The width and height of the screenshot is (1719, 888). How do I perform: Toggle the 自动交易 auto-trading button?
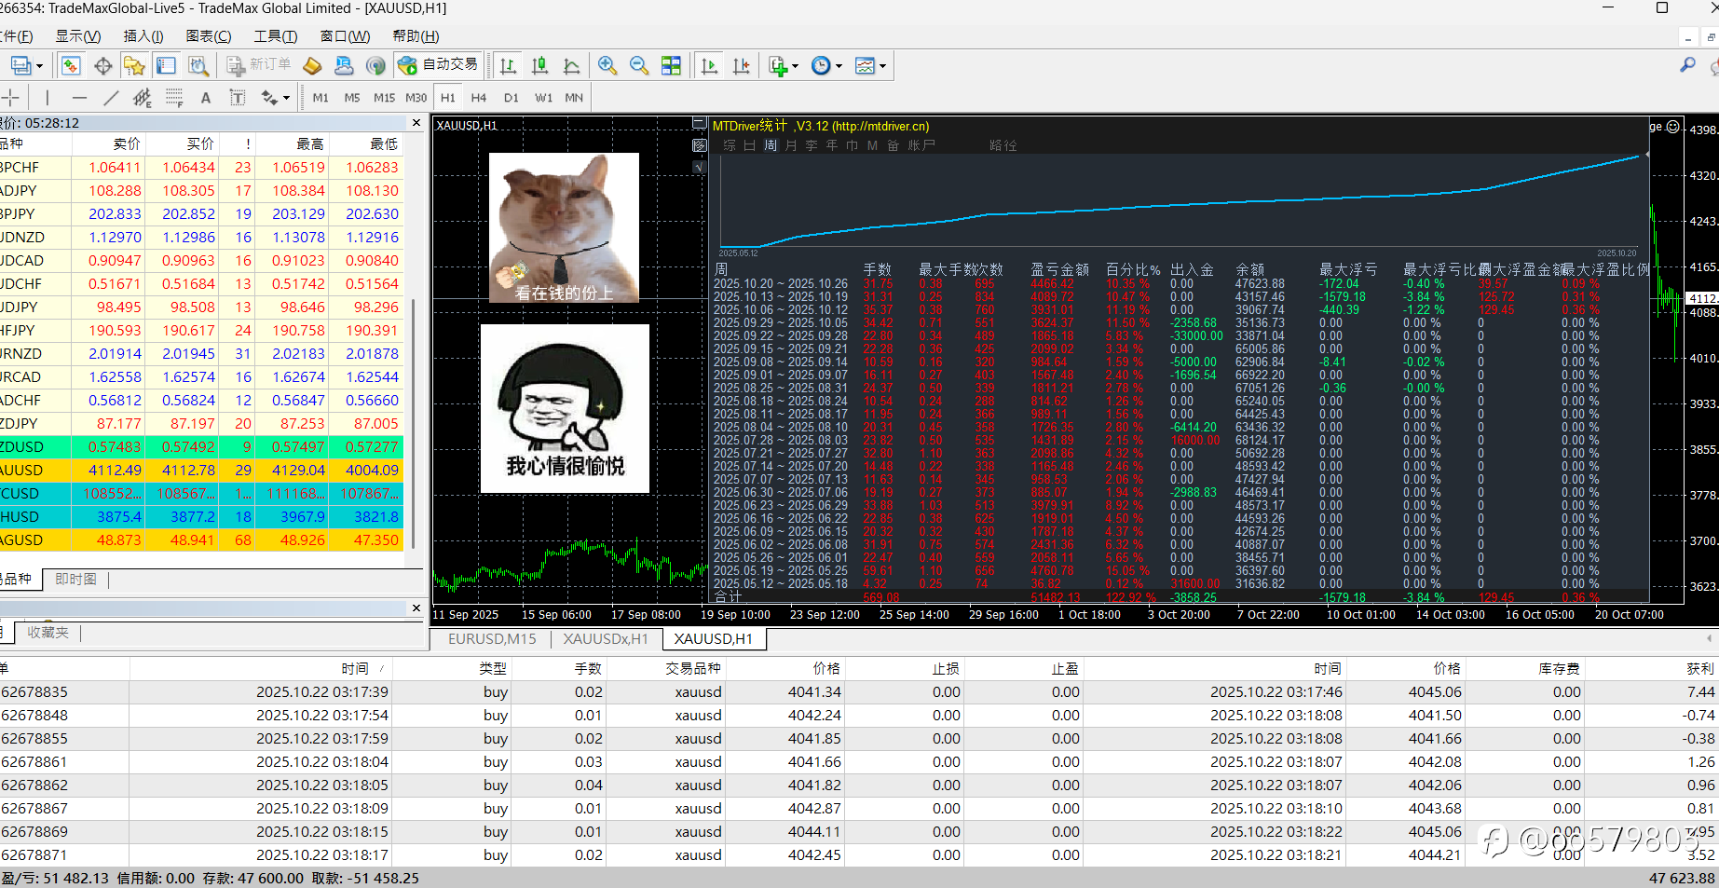click(438, 65)
